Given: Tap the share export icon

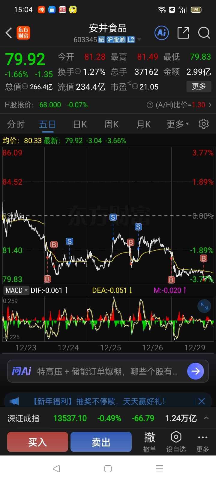Looking at the screenshot, I should (183, 33).
